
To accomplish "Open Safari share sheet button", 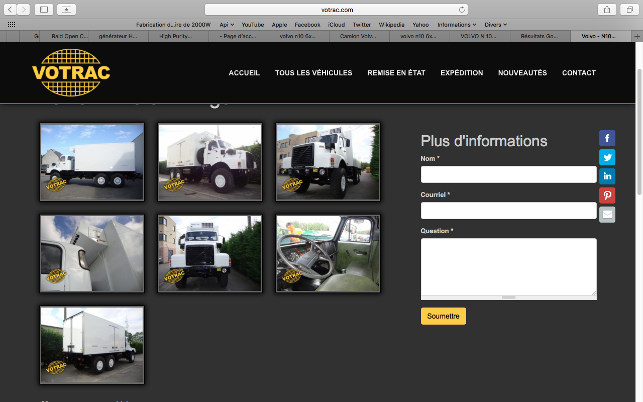I will (x=607, y=10).
